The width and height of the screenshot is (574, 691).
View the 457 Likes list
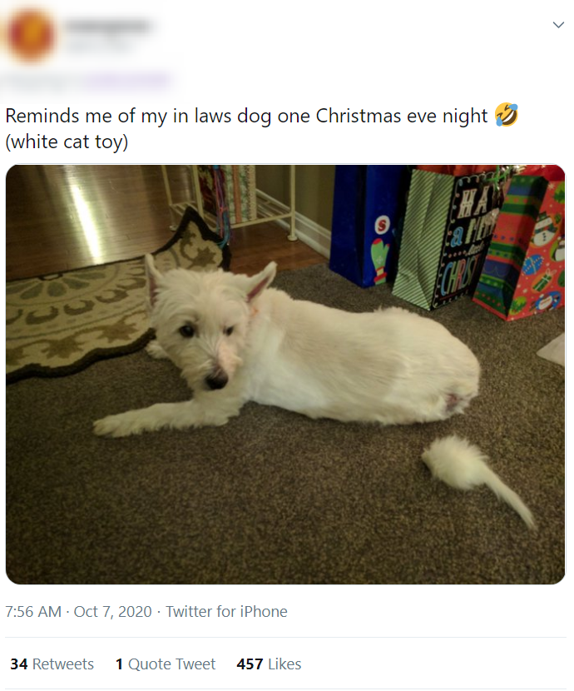tap(269, 664)
